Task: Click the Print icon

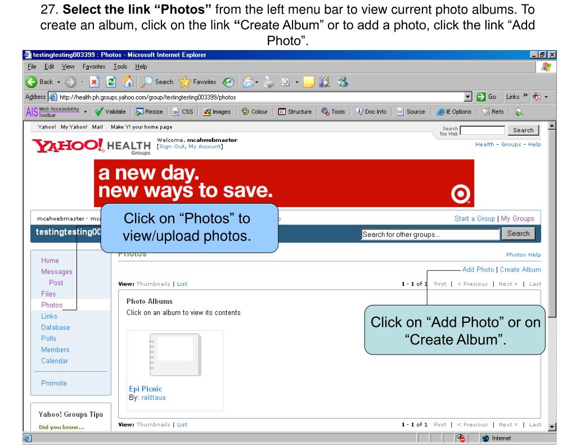Action: [x=268, y=82]
